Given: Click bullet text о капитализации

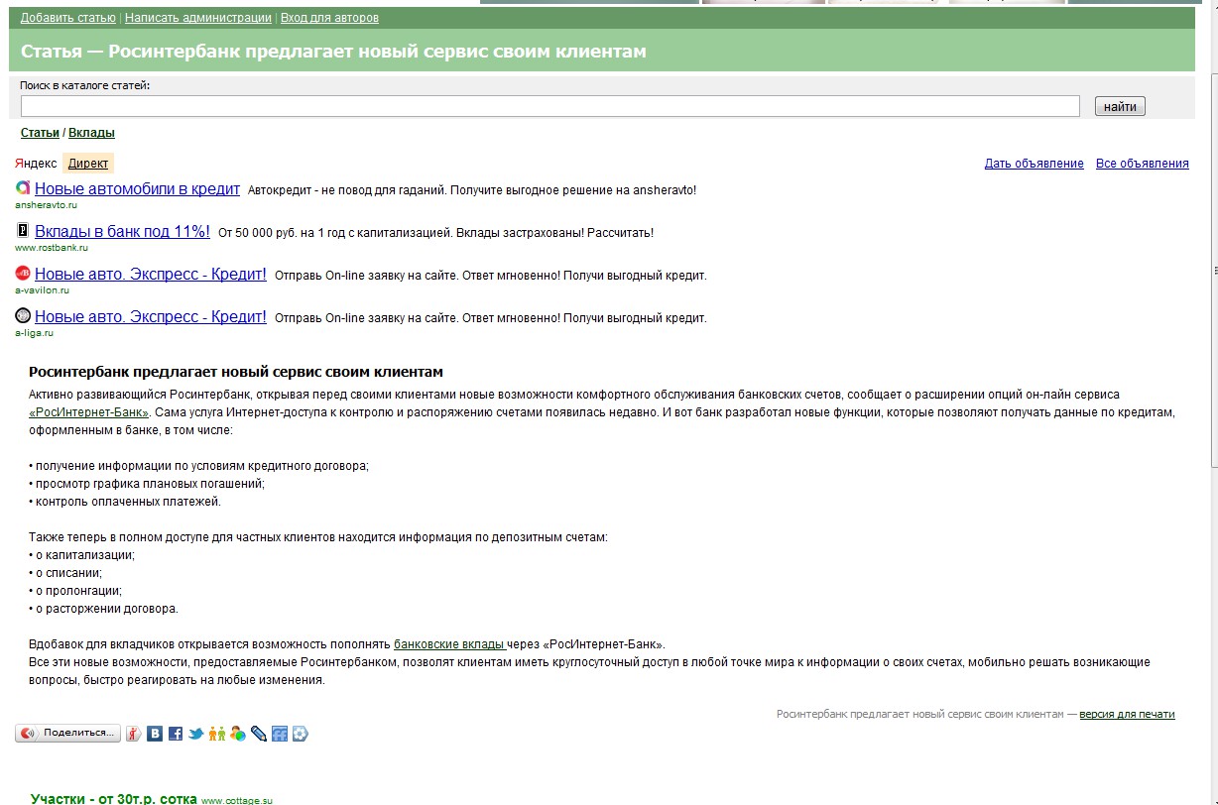Looking at the screenshot, I should tap(81, 555).
